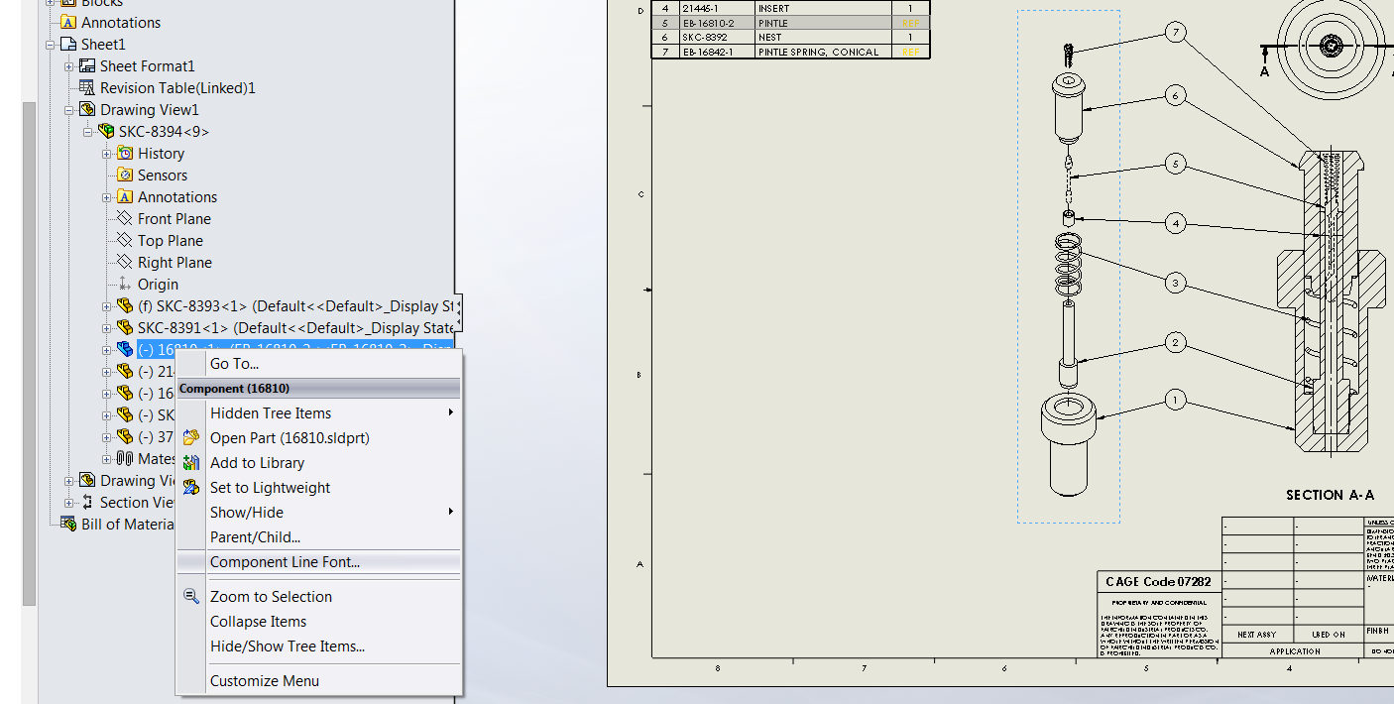Viewport: 1394px width, 704px height.
Task: Click the Origin icon
Action: [x=125, y=284]
